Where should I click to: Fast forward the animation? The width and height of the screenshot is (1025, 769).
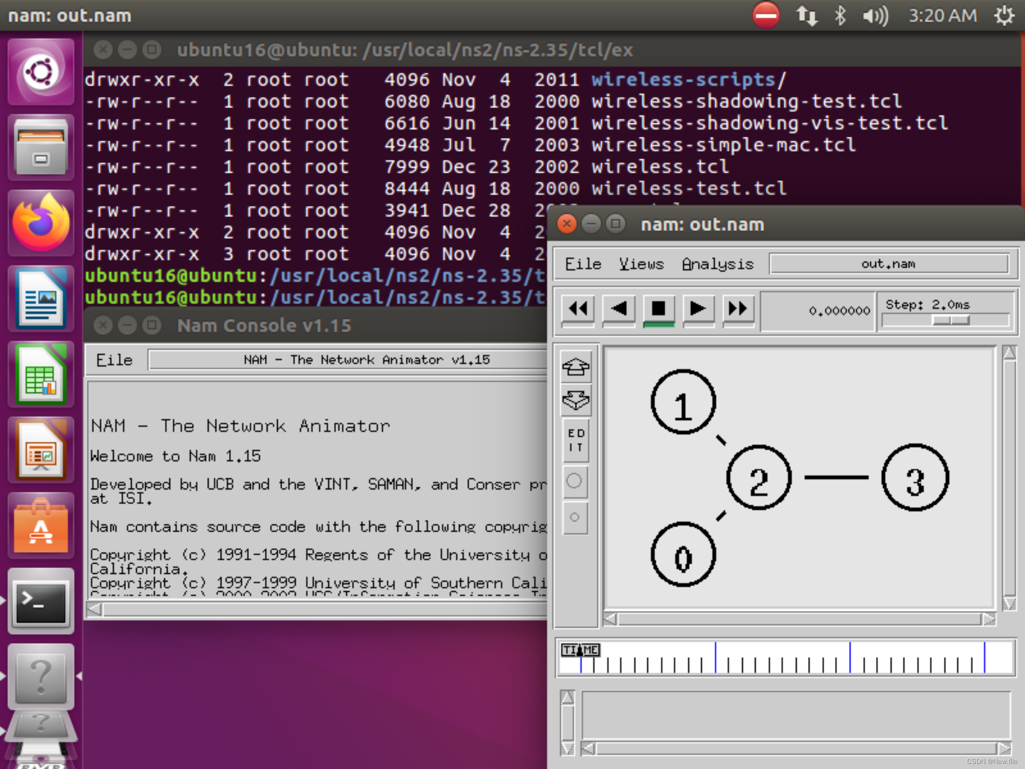738,309
